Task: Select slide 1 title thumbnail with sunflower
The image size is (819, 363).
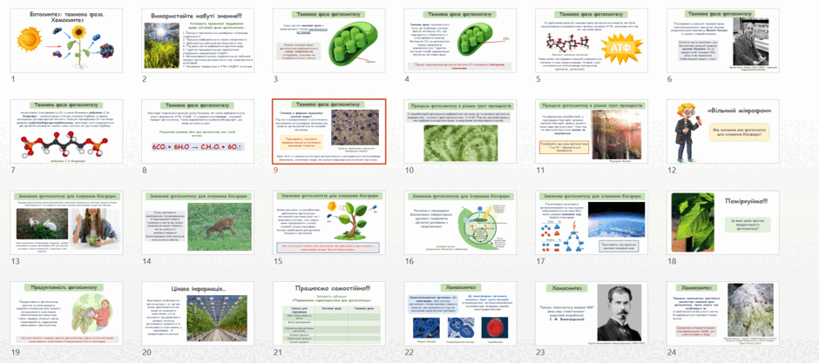Action: [66, 40]
